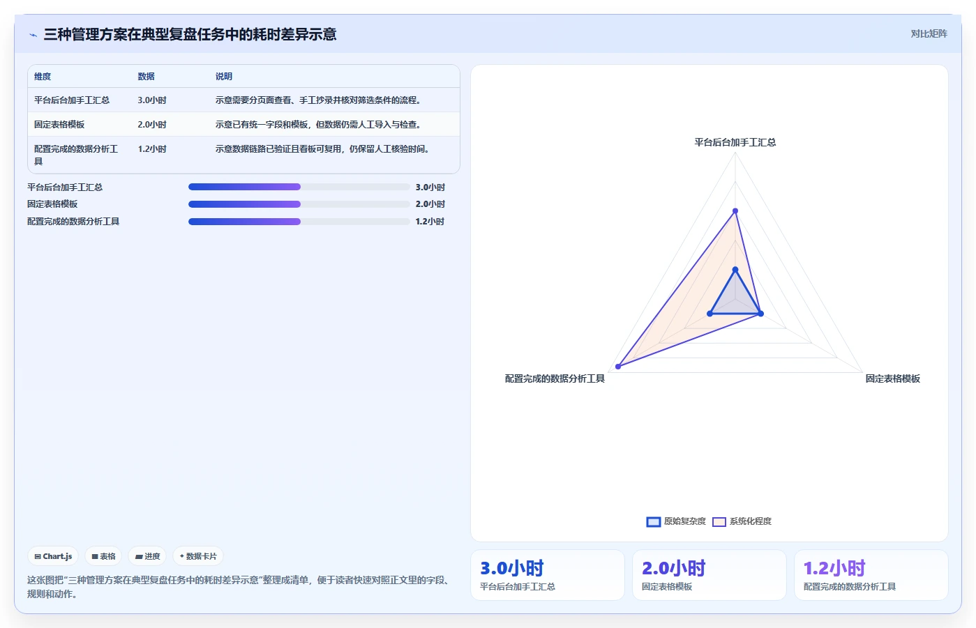
Task: Select the table cell 平台后台加手工汇总
Action: 72,100
